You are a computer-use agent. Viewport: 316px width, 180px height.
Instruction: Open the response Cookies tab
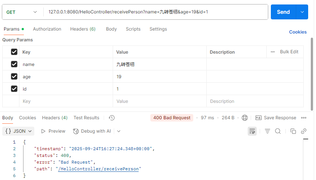(x=27, y=118)
